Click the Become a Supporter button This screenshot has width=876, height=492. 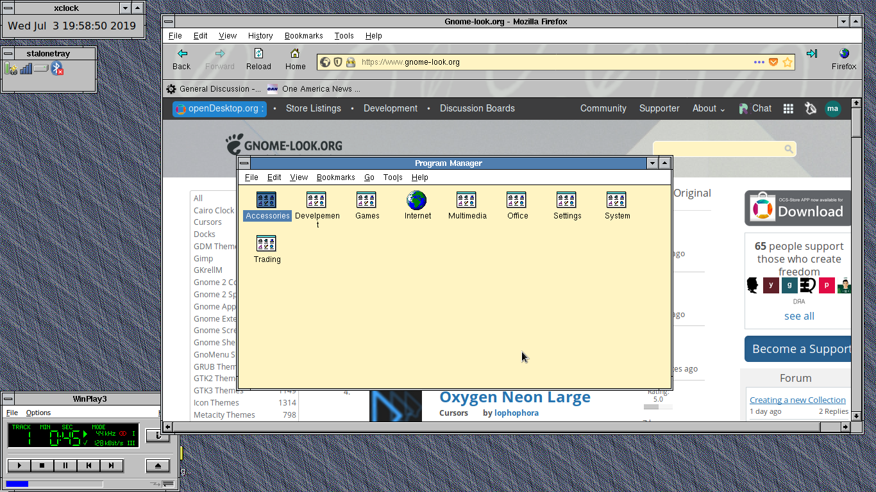798,349
